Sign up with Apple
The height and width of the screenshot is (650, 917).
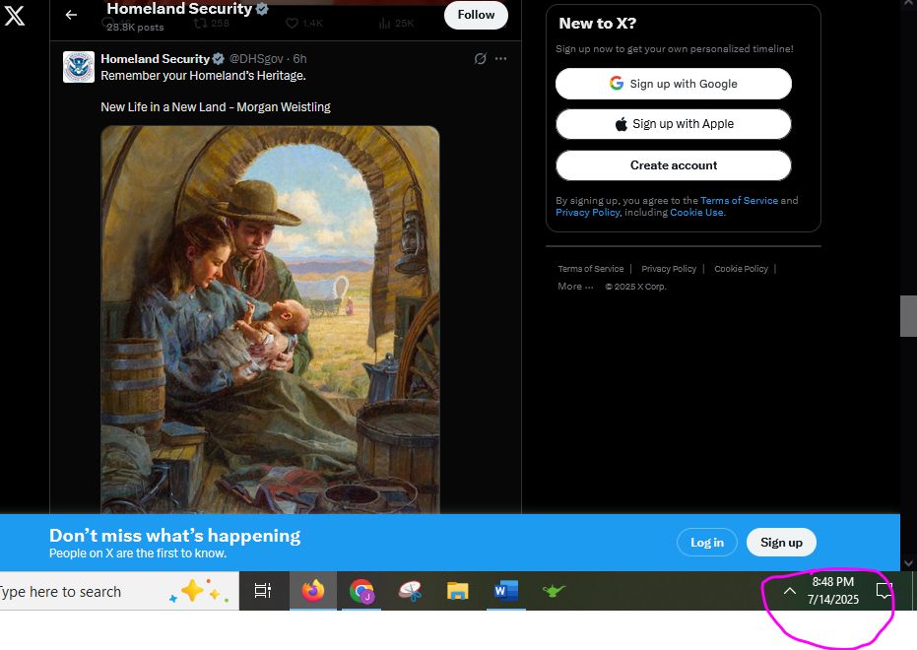pyautogui.click(x=673, y=124)
